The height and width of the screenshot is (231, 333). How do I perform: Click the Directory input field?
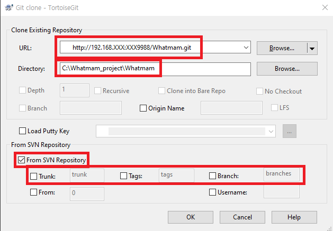(x=155, y=69)
